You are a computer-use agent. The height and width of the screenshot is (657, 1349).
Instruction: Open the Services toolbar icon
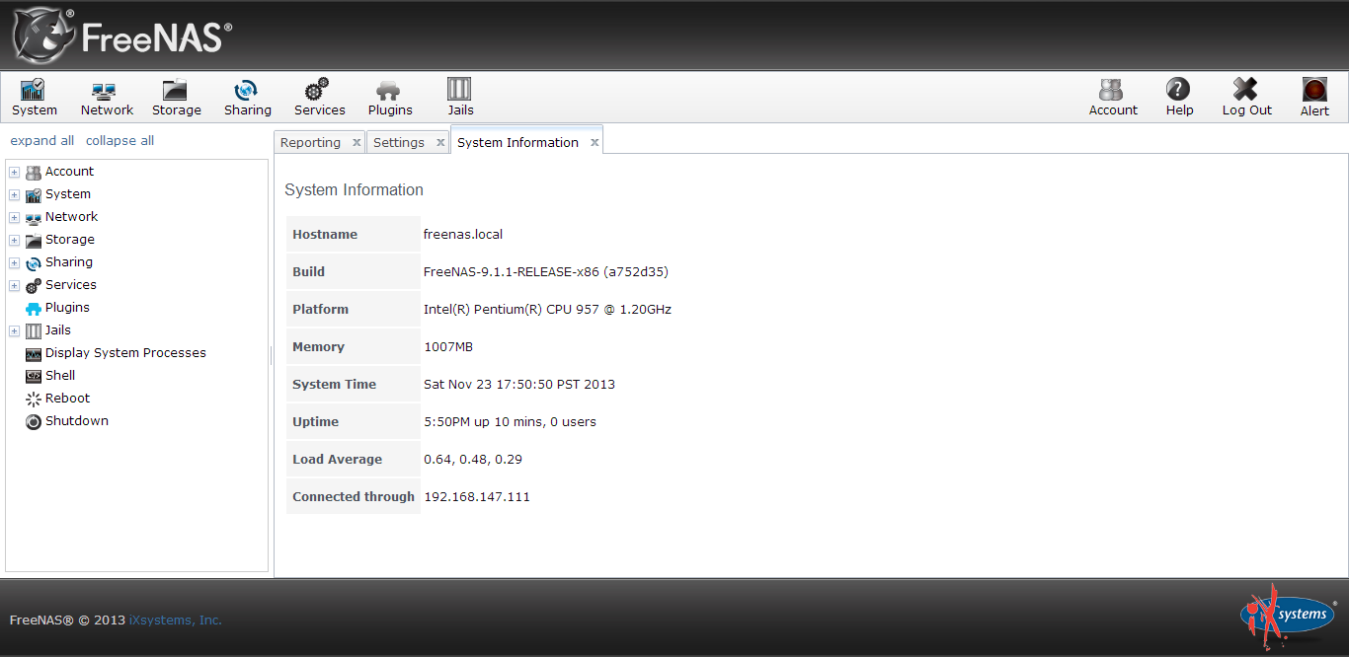point(319,98)
